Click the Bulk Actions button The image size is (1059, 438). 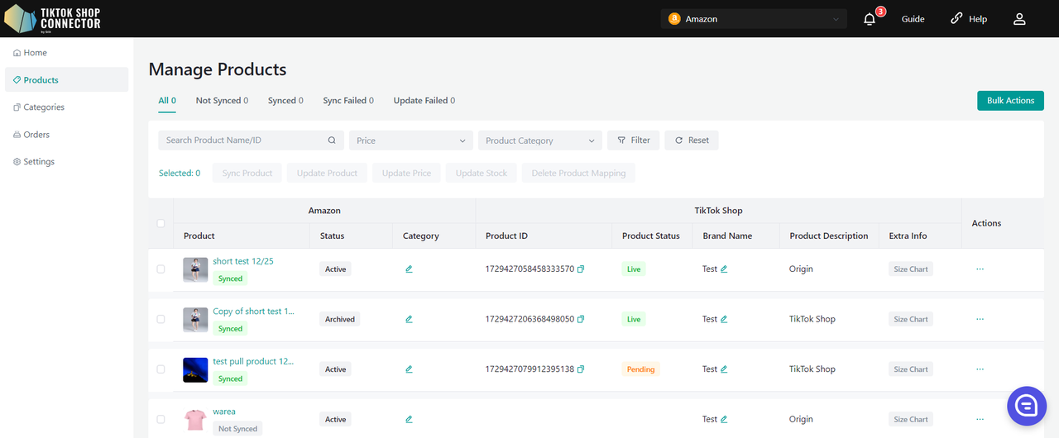[1009, 101]
